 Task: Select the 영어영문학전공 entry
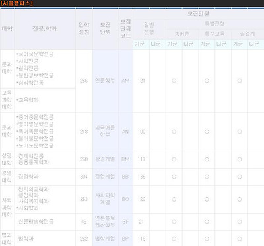point(35,124)
